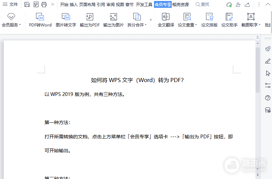Click the export-to-PDF quick access icon
This screenshot has width=272, height=179.
36,4
